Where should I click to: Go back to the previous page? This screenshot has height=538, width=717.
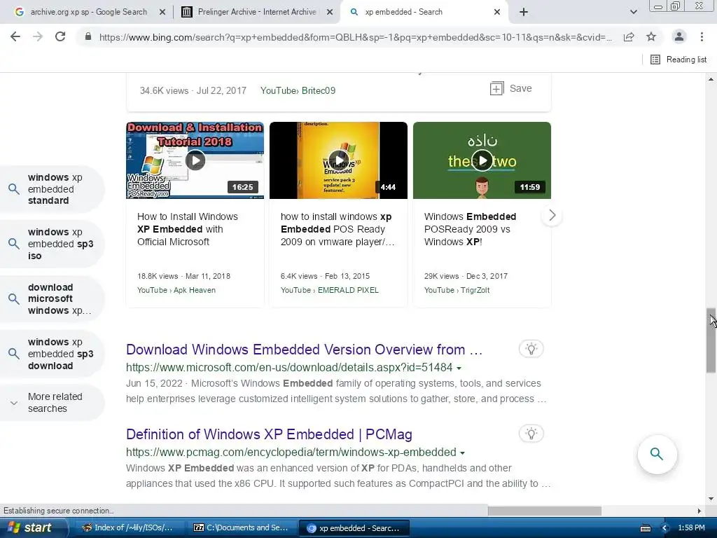pyautogui.click(x=15, y=36)
